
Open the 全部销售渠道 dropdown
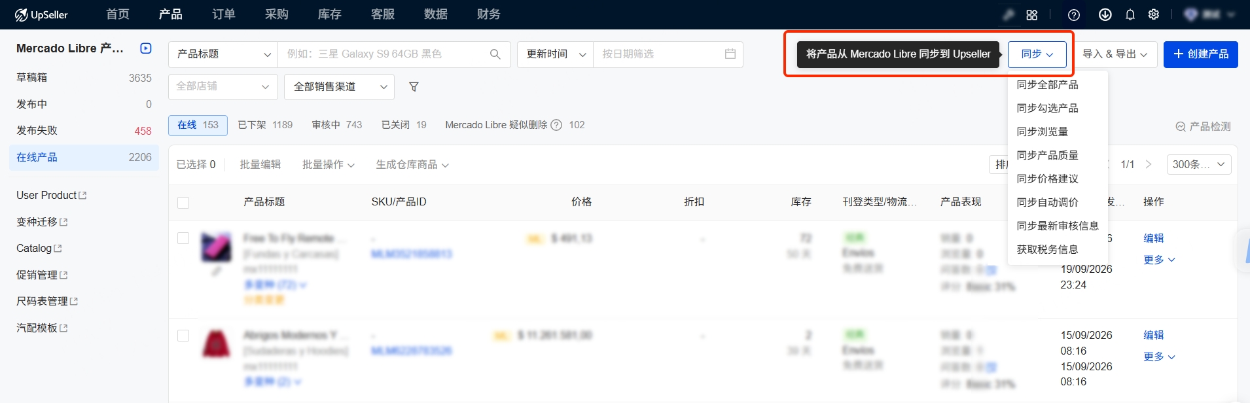pos(339,86)
